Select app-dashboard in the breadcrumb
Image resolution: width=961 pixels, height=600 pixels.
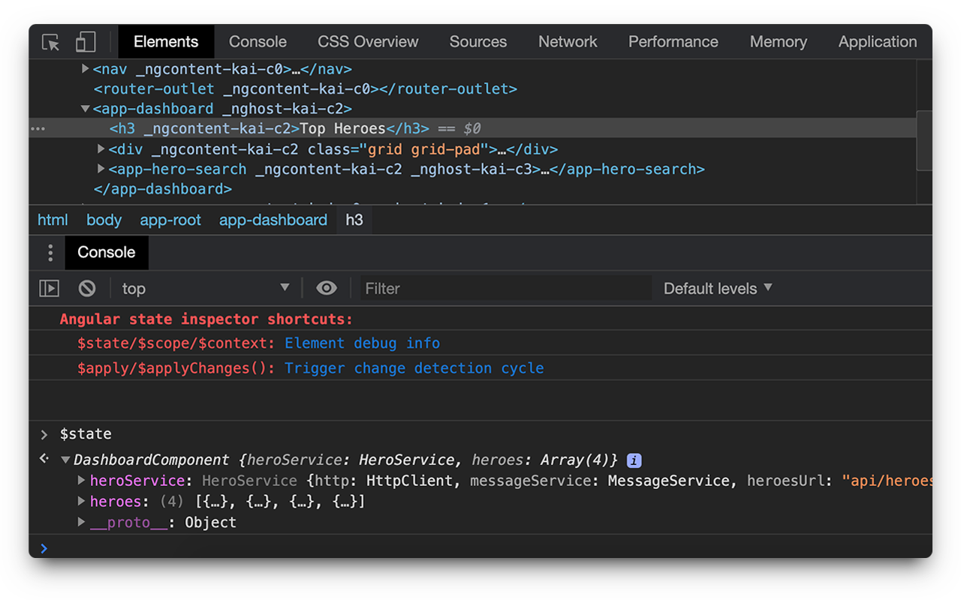coord(273,220)
